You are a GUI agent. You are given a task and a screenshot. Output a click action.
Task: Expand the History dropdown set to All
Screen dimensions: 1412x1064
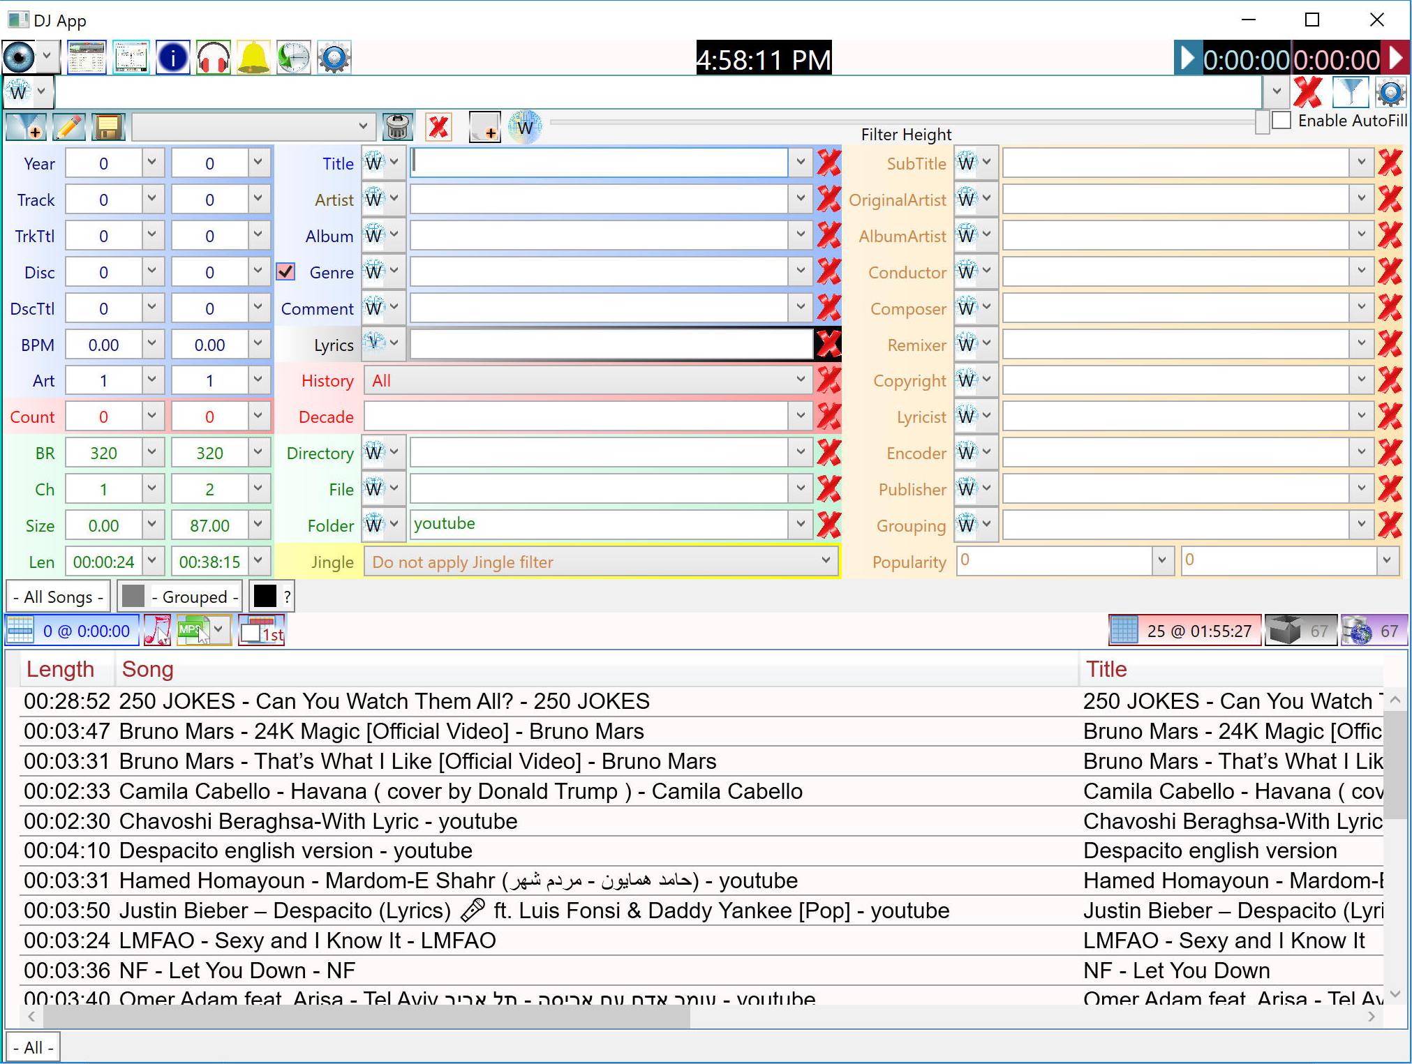click(800, 380)
